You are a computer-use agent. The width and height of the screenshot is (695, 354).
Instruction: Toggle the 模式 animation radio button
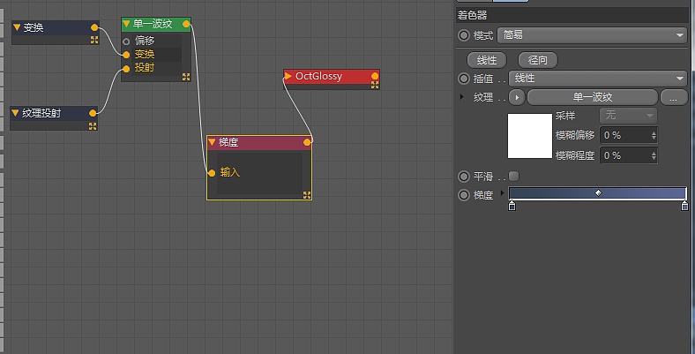coord(464,35)
